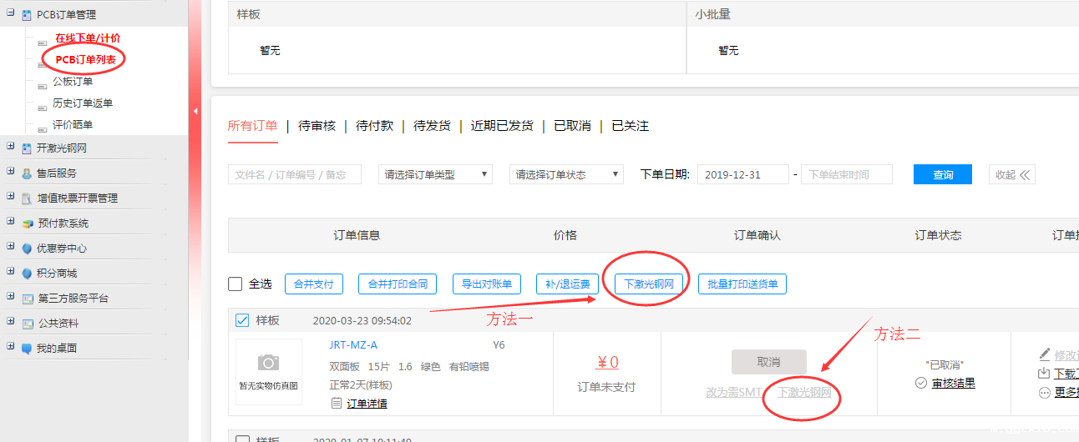Switch to the 已取消 tab
This screenshot has width=1079, height=442.
click(x=572, y=126)
